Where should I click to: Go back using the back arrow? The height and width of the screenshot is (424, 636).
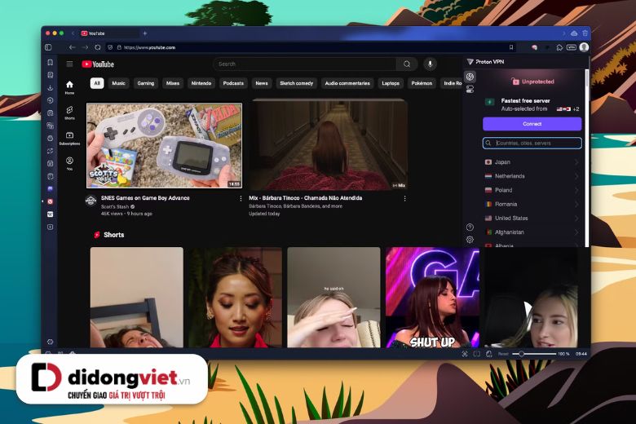click(x=72, y=47)
